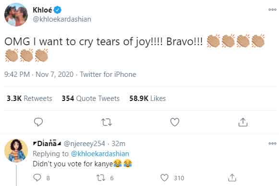This screenshot has width=279, height=186.
Task: Retweet Diana's reply with 6 retweets
Action: [100, 178]
